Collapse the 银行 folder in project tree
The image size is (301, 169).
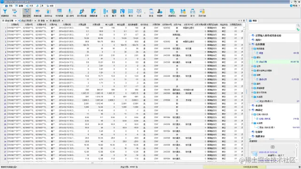[252, 57]
